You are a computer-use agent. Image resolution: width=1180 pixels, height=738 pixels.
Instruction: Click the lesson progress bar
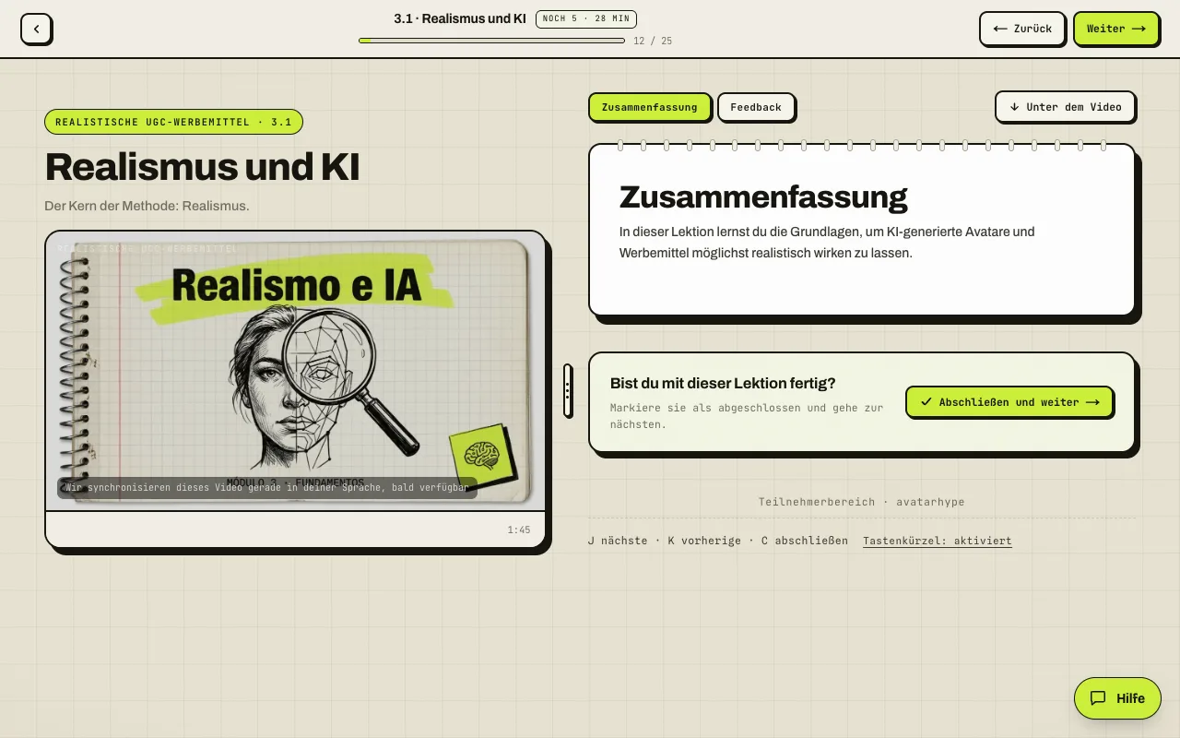[491, 41]
